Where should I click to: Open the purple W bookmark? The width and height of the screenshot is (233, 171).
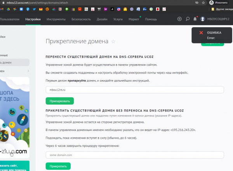coord(106,9)
